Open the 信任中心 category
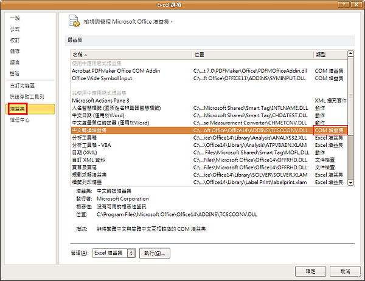The image size is (365, 281). click(x=20, y=120)
